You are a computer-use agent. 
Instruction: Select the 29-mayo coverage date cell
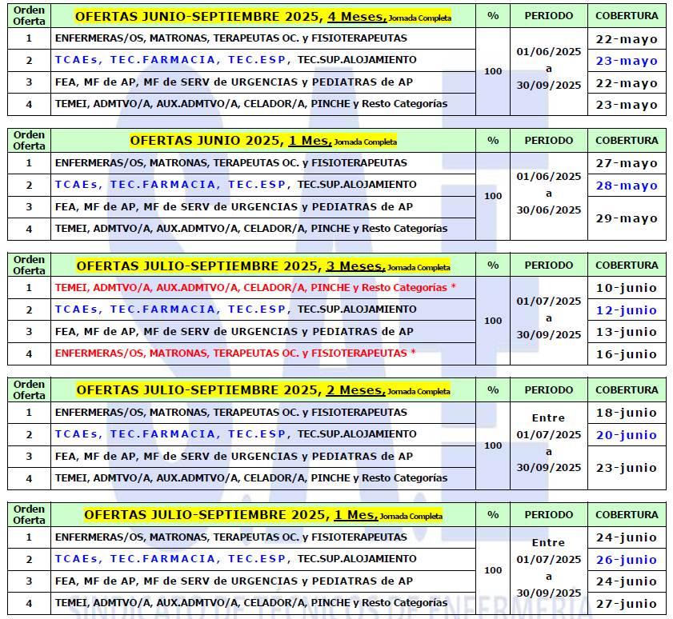point(627,218)
